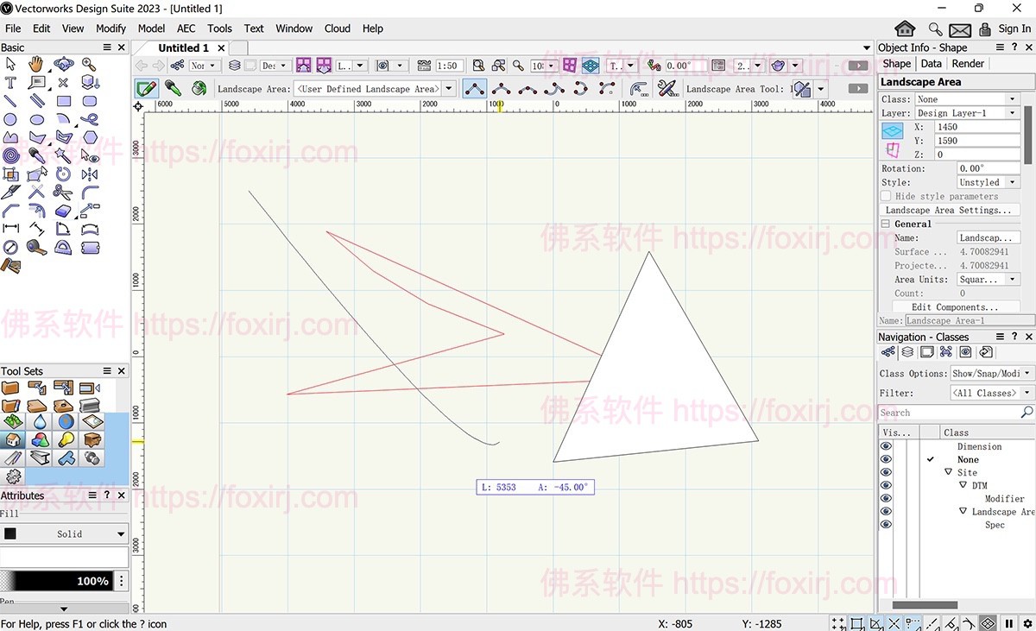Open the Site Planning tool set
The height and width of the screenshot is (631, 1036).
pyautogui.click(x=12, y=422)
